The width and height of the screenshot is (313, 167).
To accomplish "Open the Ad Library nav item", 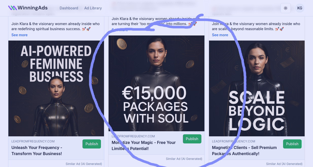I will (93, 8).
